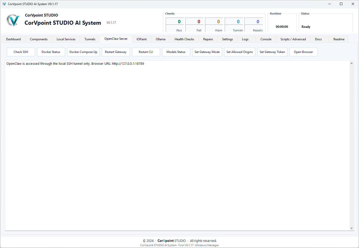Start Docker Compose Up
The height and width of the screenshot is (248, 359).
click(83, 52)
